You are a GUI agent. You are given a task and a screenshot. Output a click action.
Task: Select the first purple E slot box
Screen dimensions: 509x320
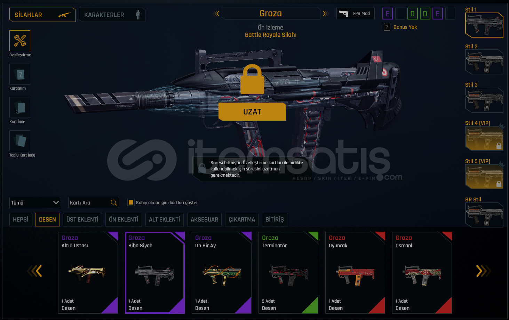388,14
